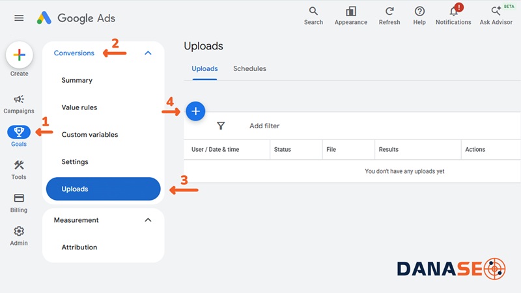
Task: Open Ask Advisor beta
Action: pyautogui.click(x=496, y=16)
